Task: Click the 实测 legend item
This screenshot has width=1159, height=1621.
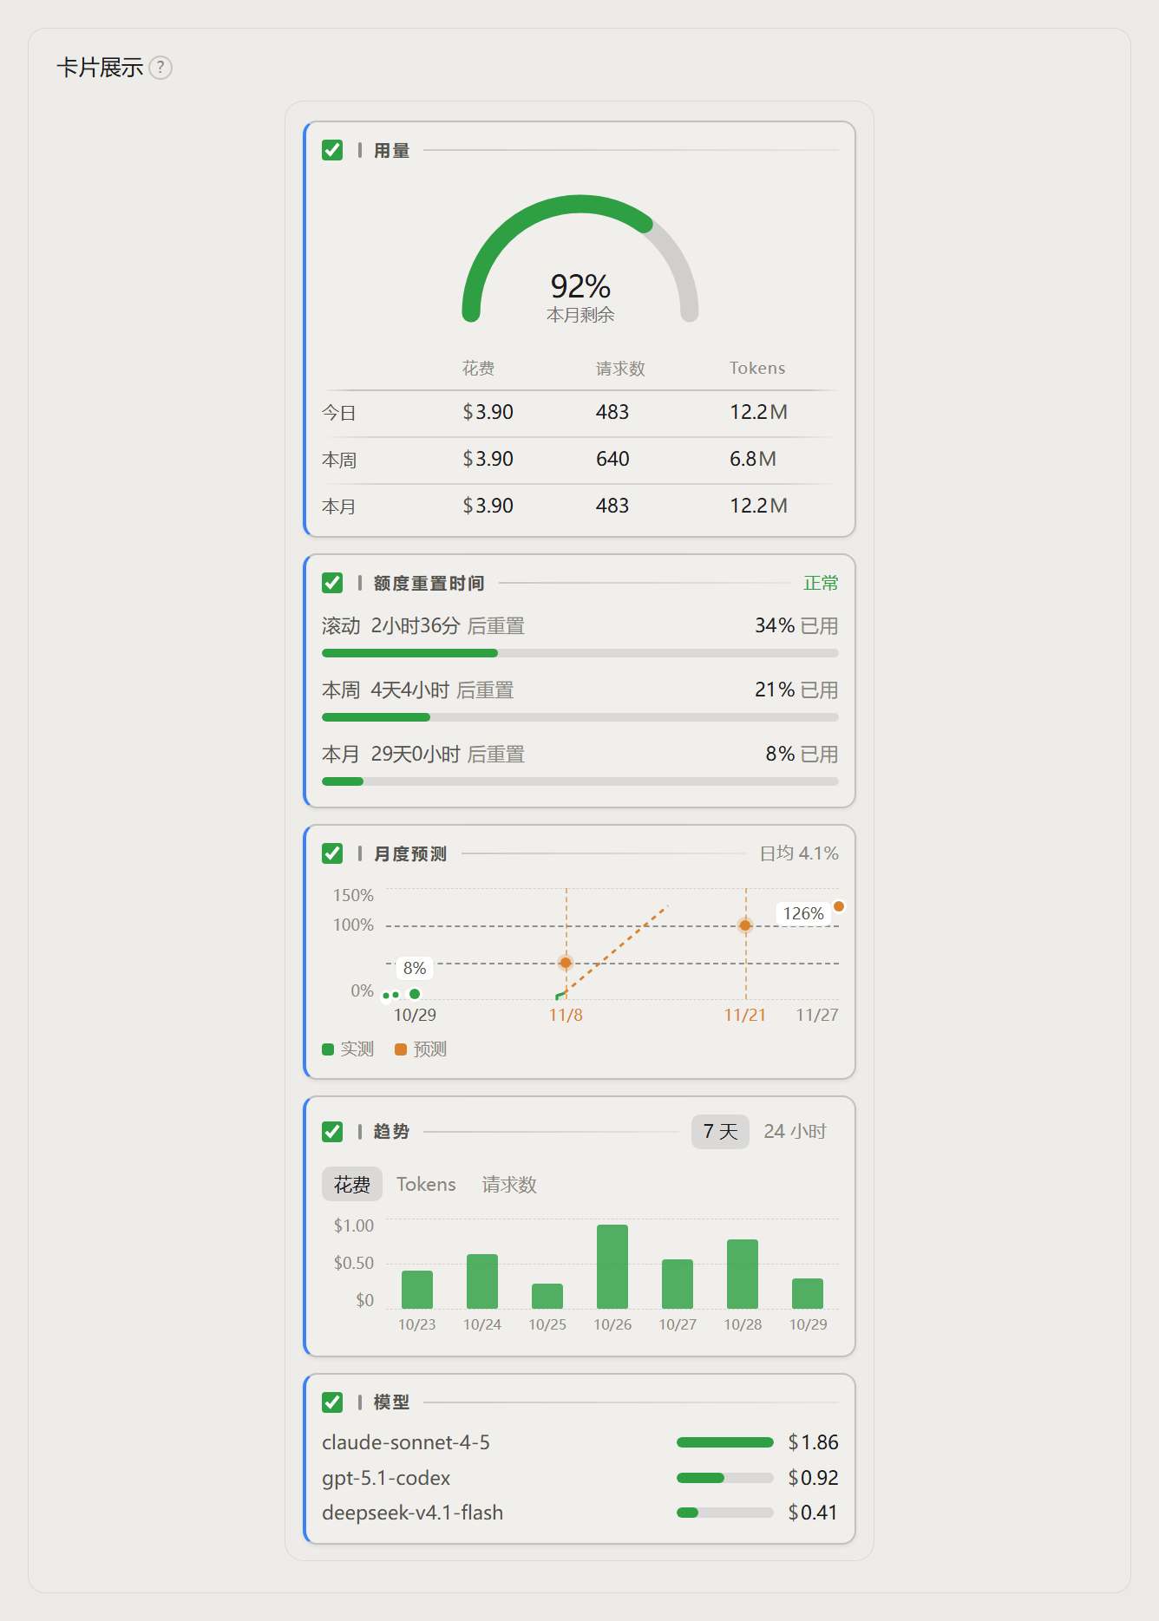Action: click(348, 1049)
